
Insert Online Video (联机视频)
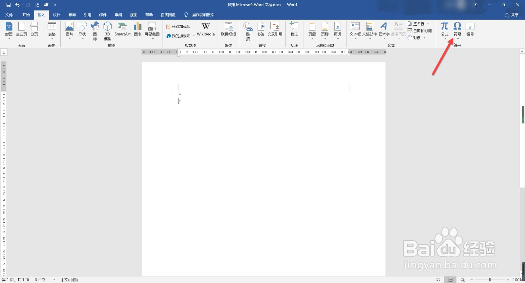point(228,29)
